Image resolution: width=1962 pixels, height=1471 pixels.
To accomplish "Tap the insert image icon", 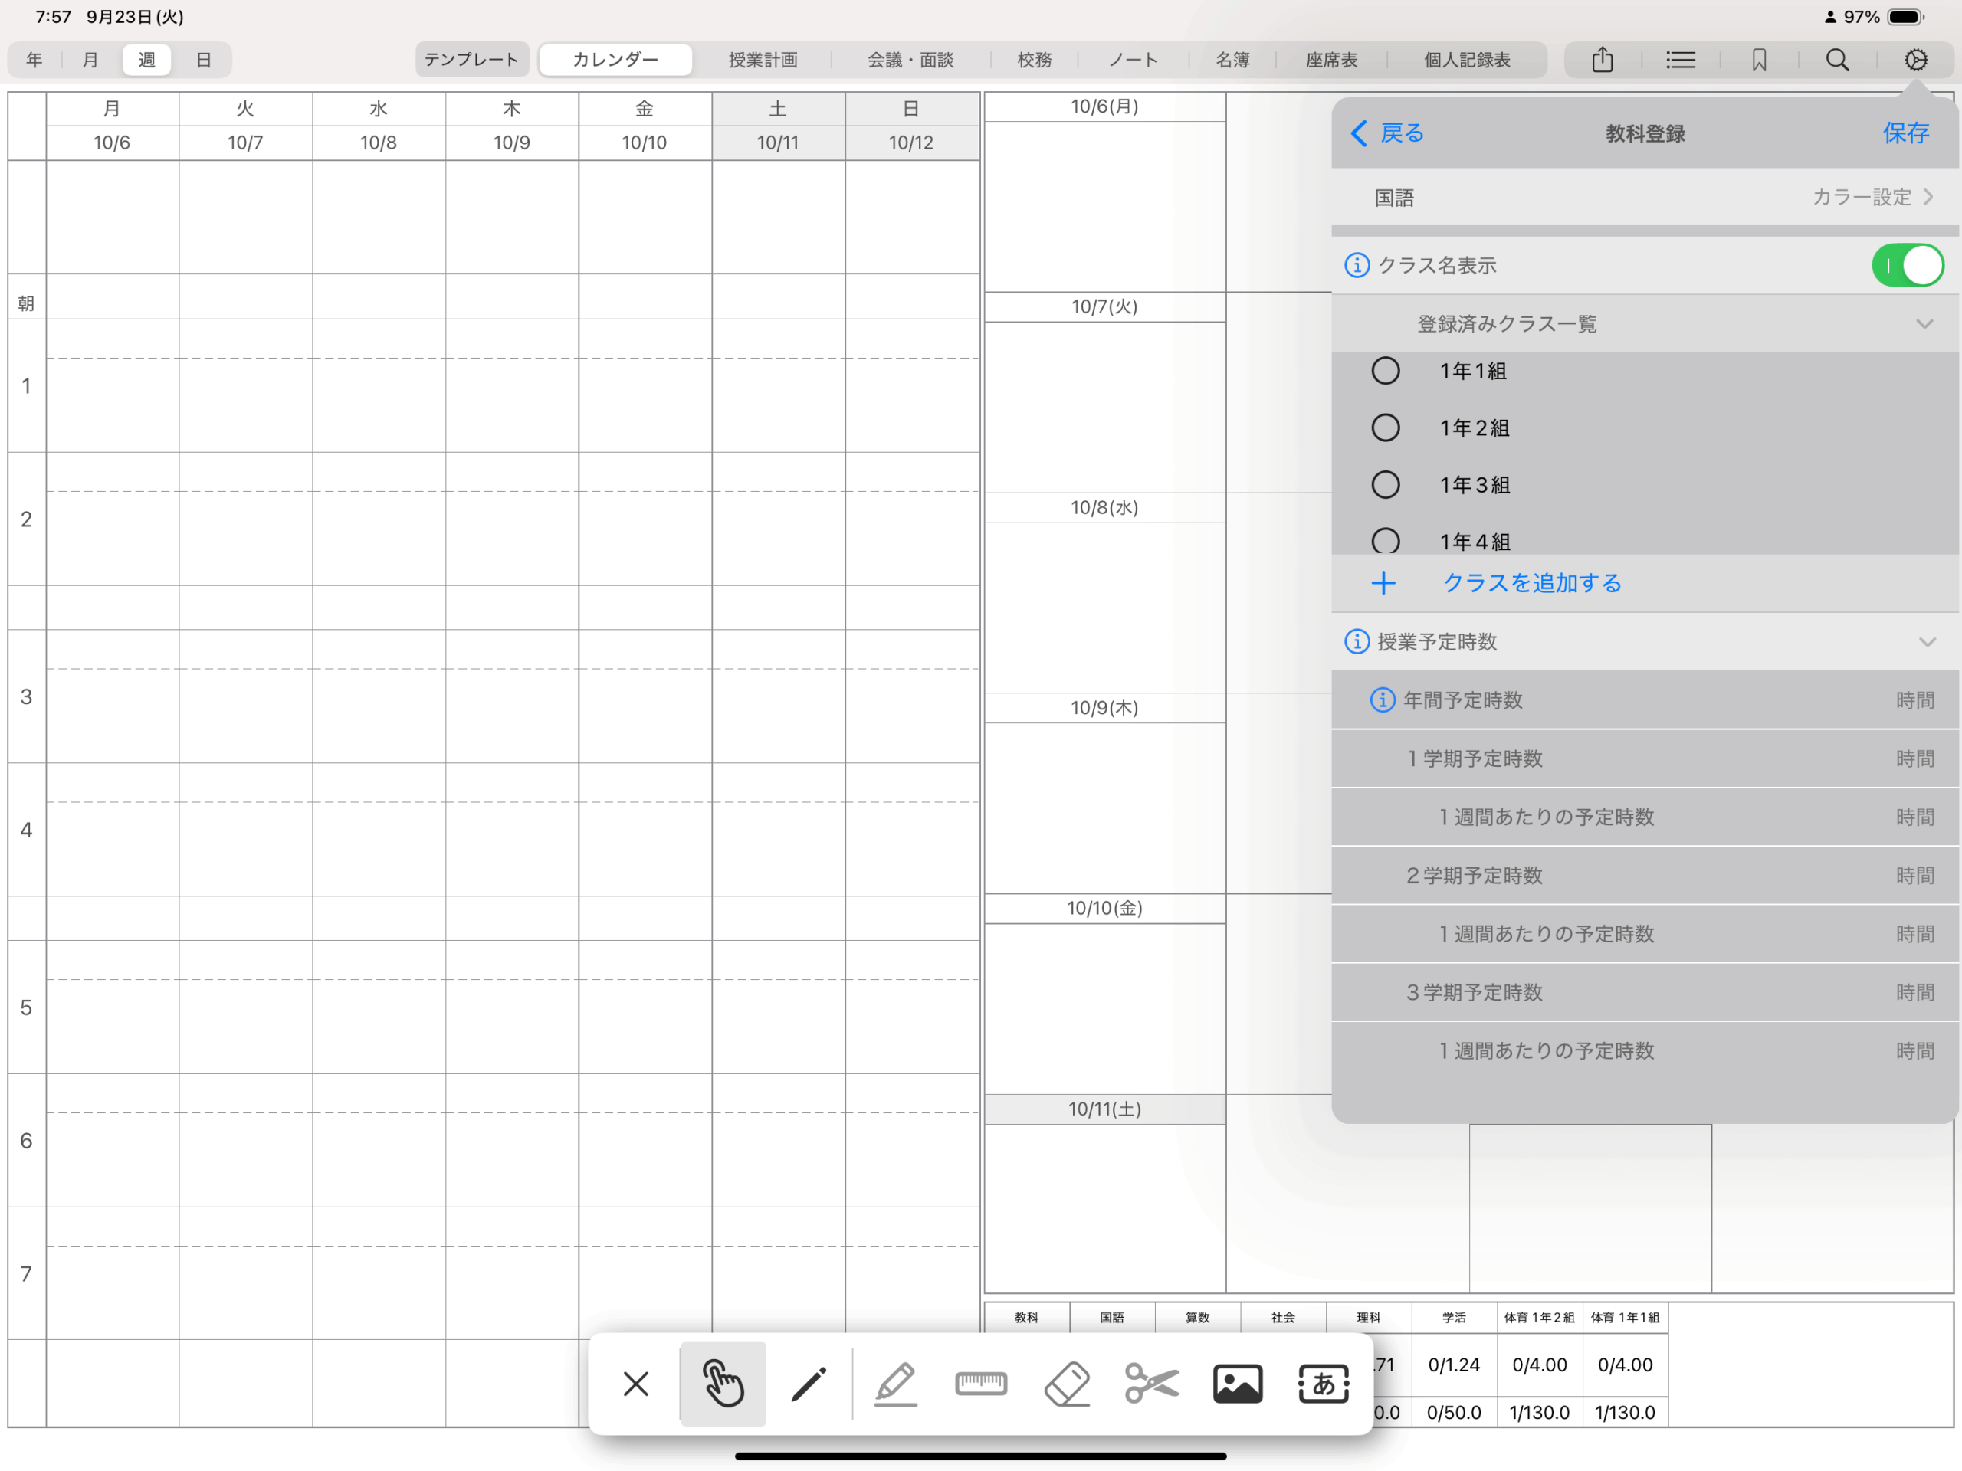I will [1237, 1383].
